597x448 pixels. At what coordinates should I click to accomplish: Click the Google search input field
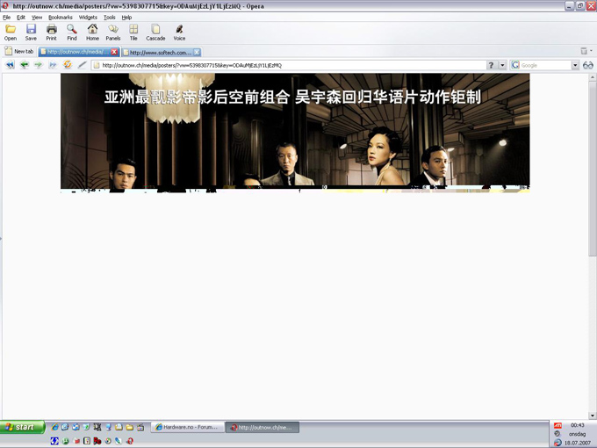click(x=545, y=65)
